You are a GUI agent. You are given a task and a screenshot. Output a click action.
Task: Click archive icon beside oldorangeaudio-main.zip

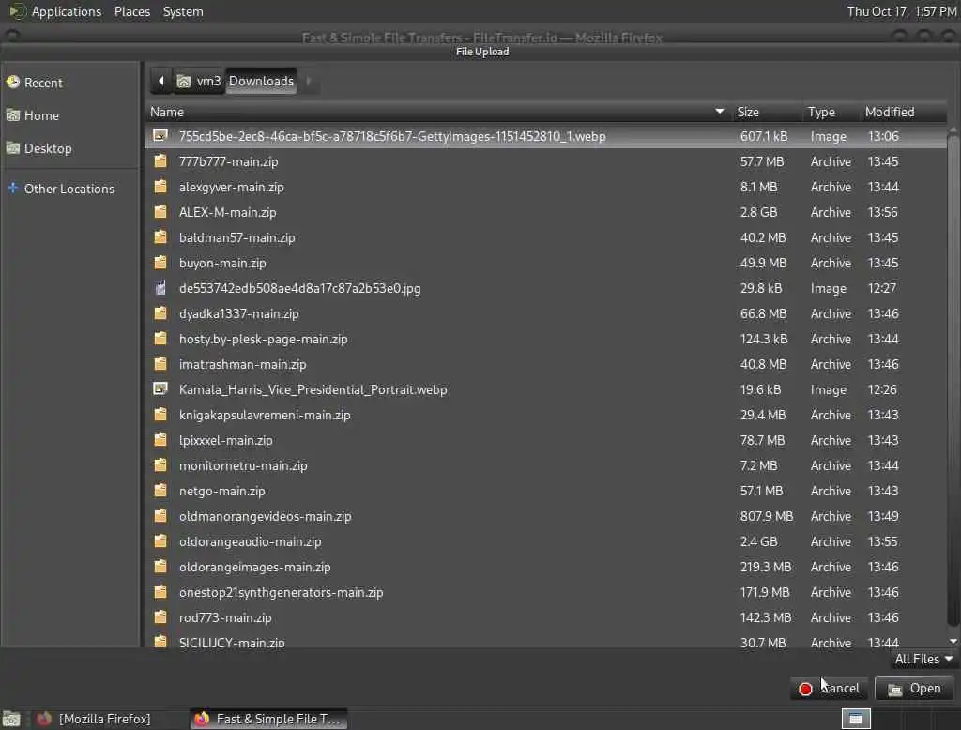coord(160,541)
